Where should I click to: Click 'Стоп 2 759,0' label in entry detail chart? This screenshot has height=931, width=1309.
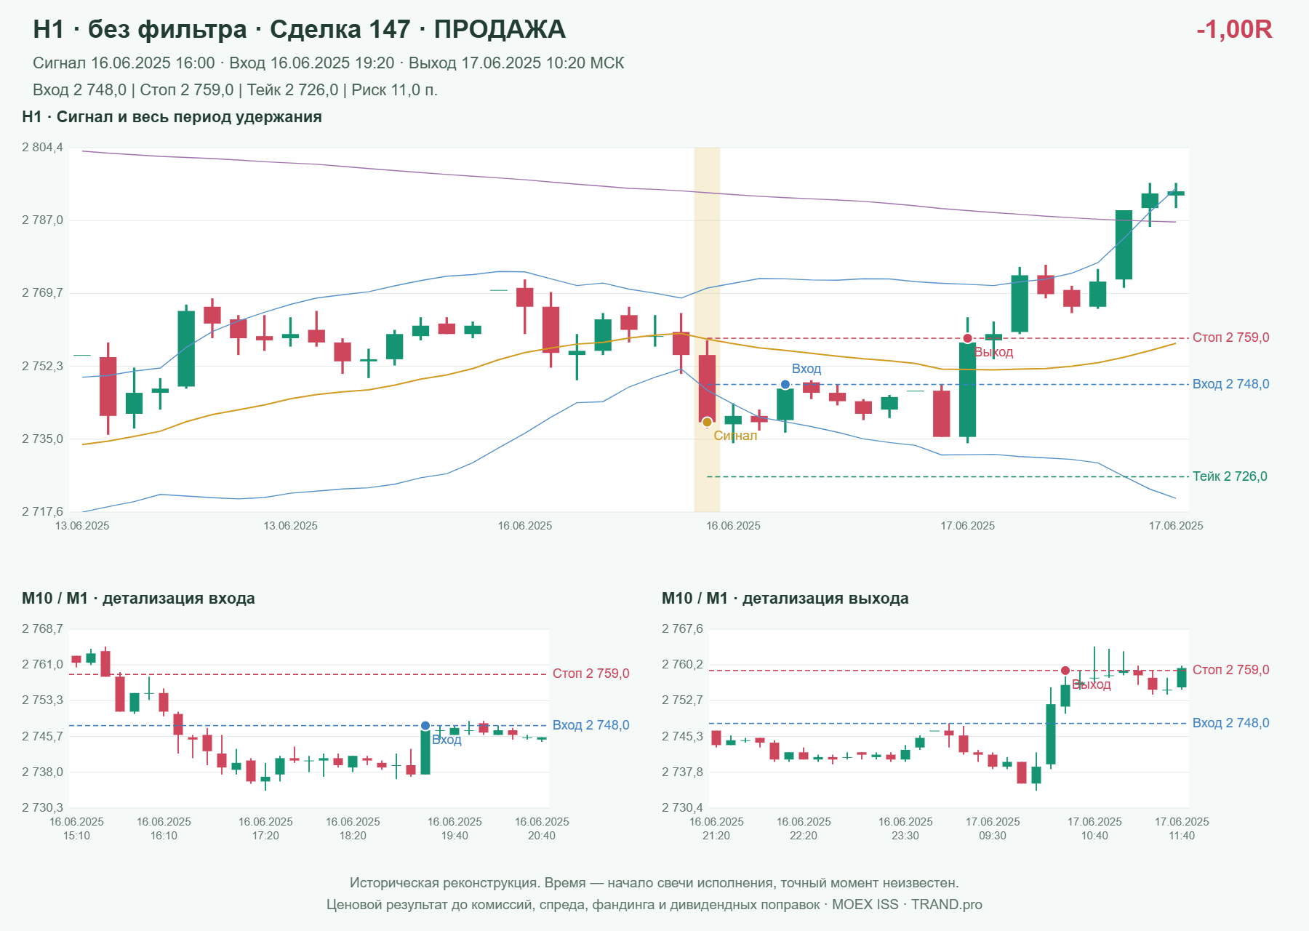pos(591,674)
